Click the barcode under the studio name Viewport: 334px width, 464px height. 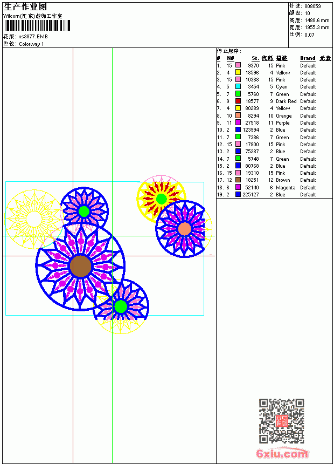[37, 25]
